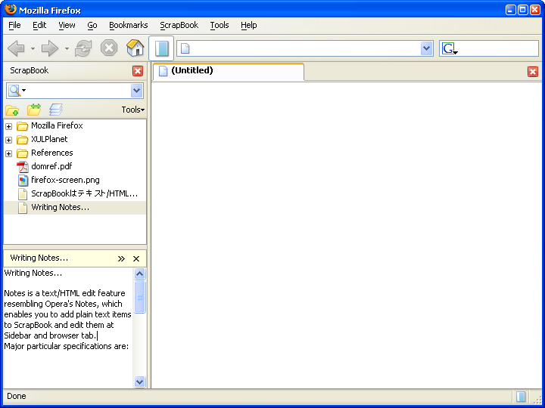Viewport: 545px width, 408px height.
Task: Click the 'Major particular specifications are:' line
Action: [67, 346]
